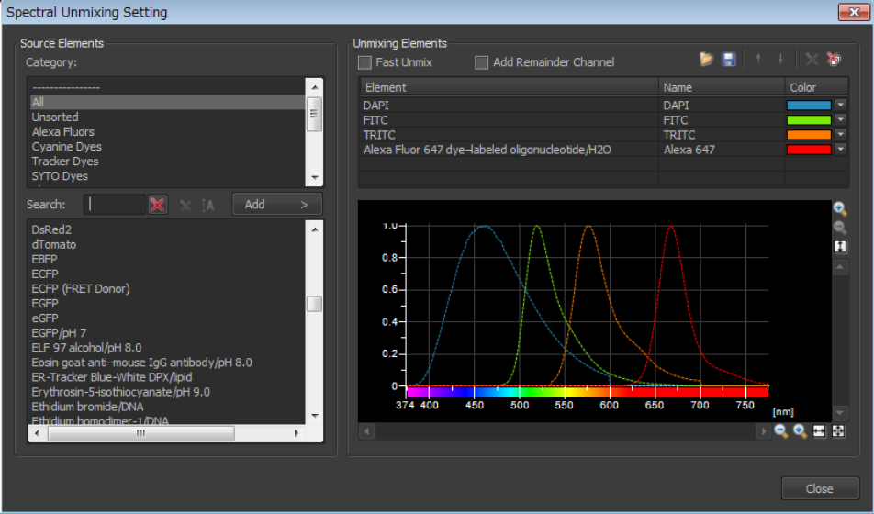
Task: Select the All category
Action: coord(167,102)
